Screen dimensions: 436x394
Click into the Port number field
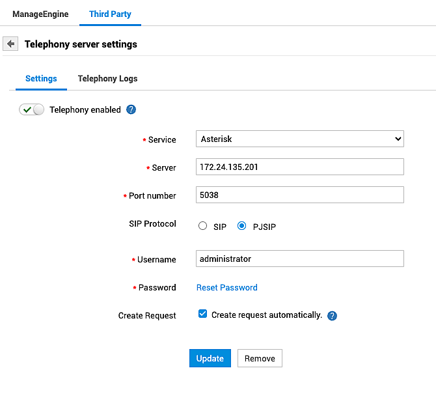pos(299,195)
